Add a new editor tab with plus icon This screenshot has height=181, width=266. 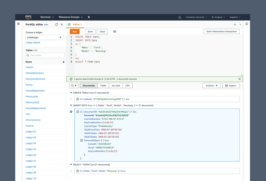[x=235, y=25]
